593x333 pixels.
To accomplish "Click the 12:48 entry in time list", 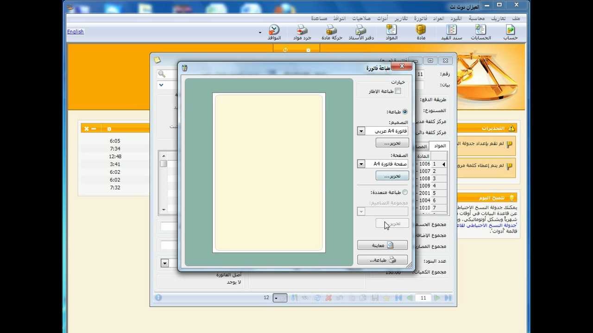I will tap(115, 156).
